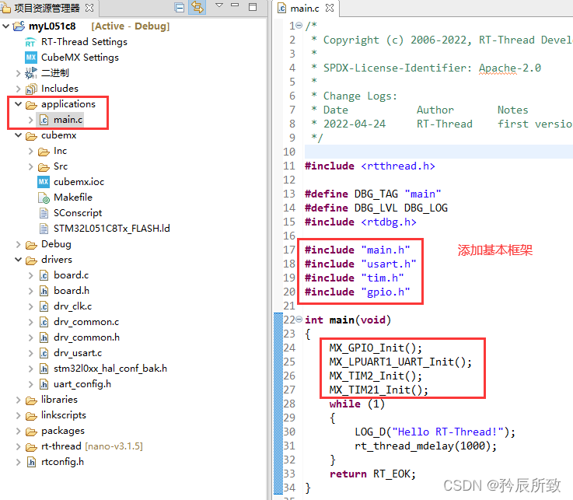Click the linkscripts folder icon
The width and height of the screenshot is (573, 500).
pyautogui.click(x=31, y=416)
